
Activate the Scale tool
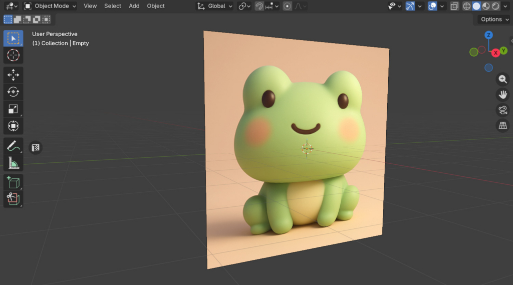click(13, 109)
